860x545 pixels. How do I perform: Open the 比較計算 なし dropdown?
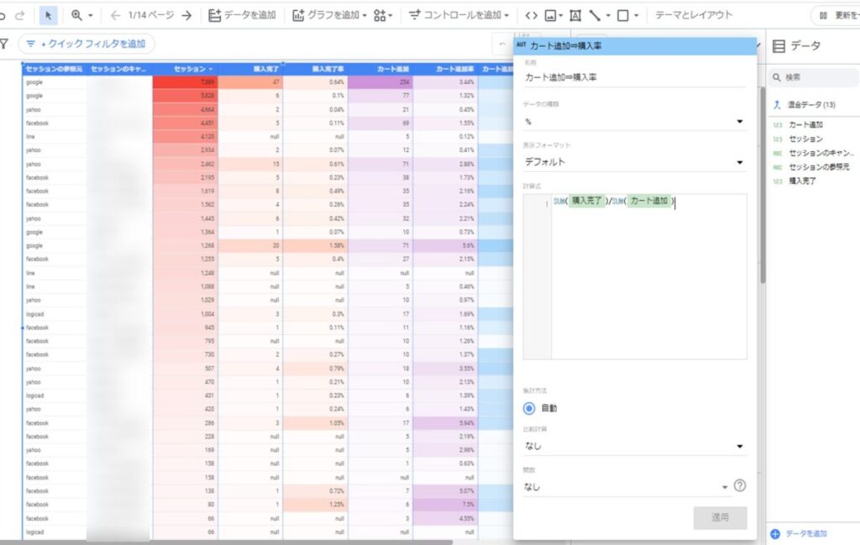[x=634, y=446]
